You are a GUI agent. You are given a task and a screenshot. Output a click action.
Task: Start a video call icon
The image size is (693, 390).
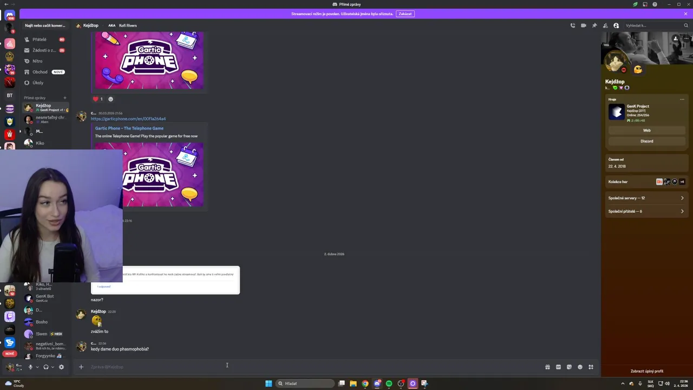584,25
